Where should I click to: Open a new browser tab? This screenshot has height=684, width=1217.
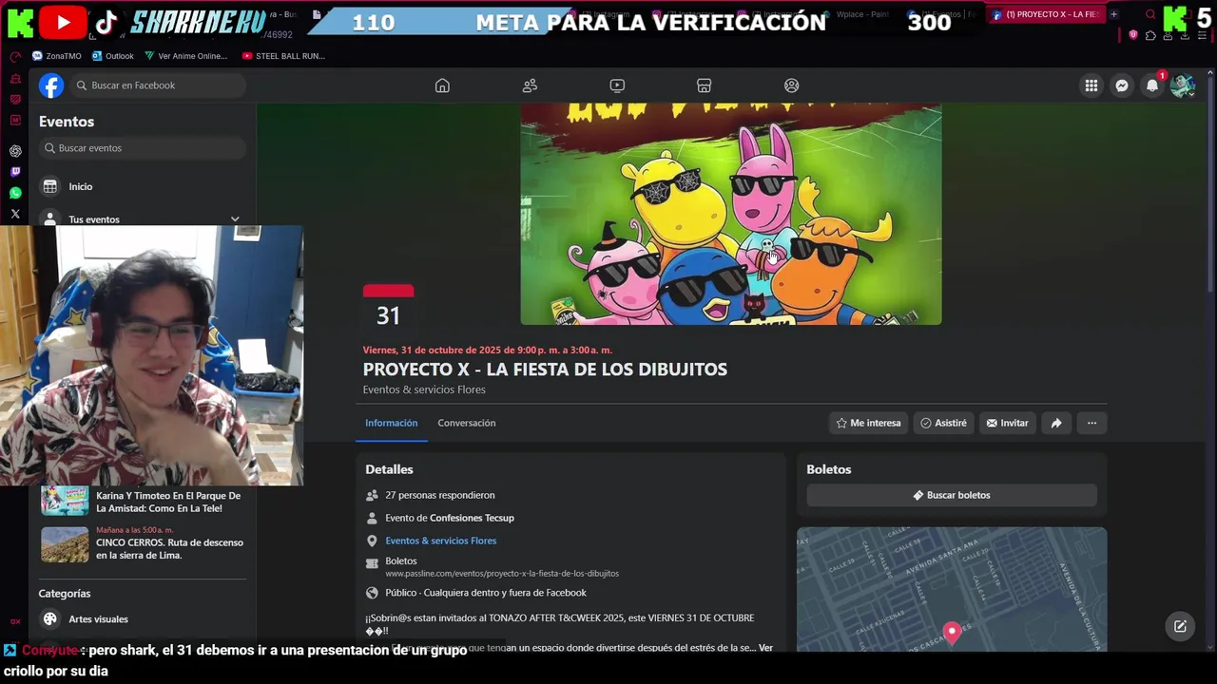[1113, 14]
